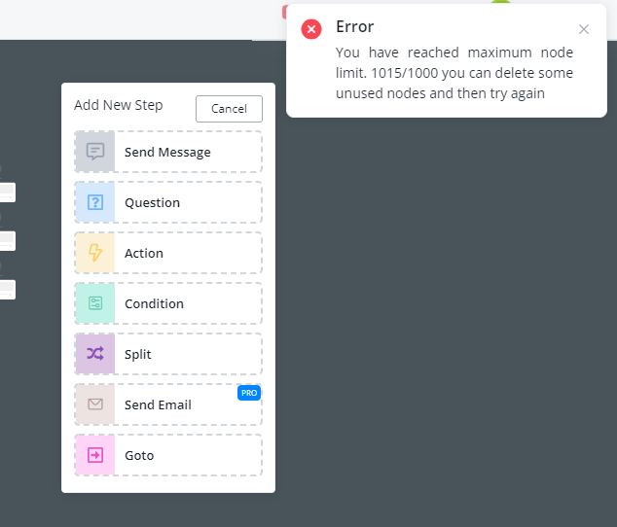Choose the "Send Message" step label
This screenshot has width=617, height=527.
[x=167, y=153]
